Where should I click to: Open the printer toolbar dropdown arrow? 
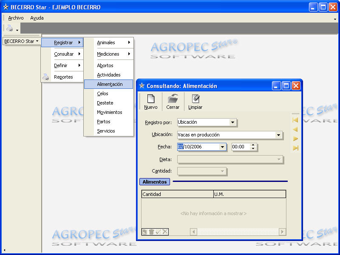click(17, 30)
